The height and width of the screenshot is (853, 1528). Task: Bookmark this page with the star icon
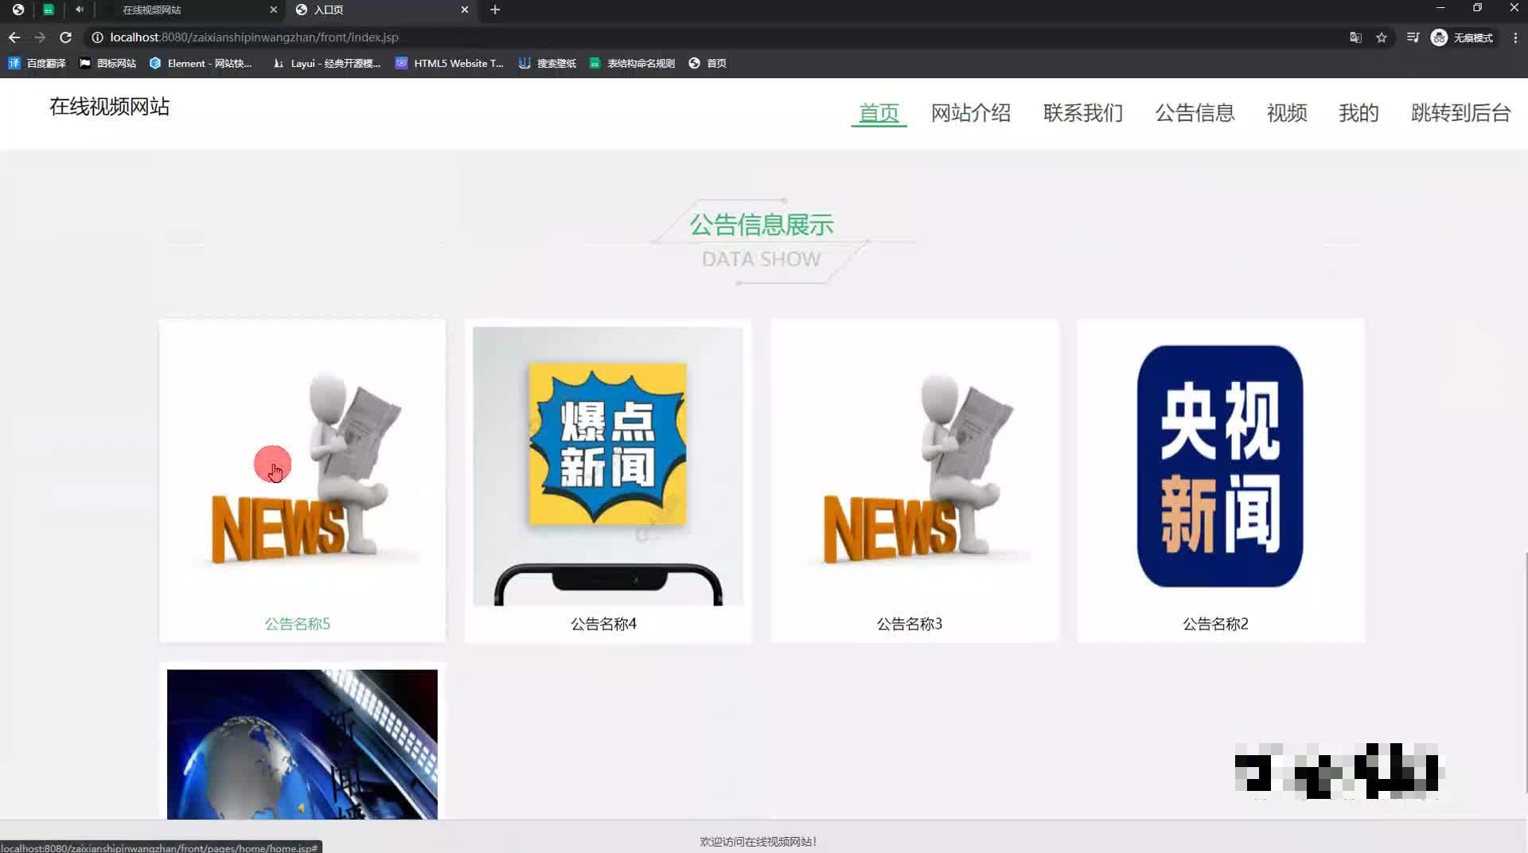pos(1382,37)
